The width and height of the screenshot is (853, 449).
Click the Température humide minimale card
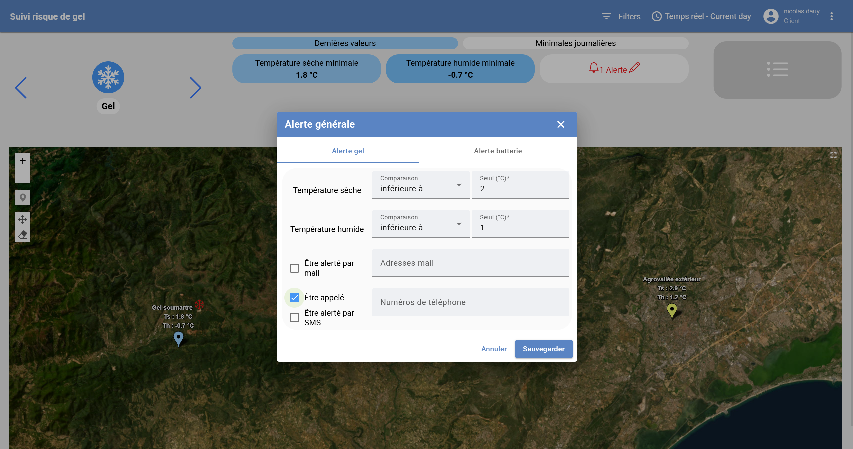click(460, 69)
